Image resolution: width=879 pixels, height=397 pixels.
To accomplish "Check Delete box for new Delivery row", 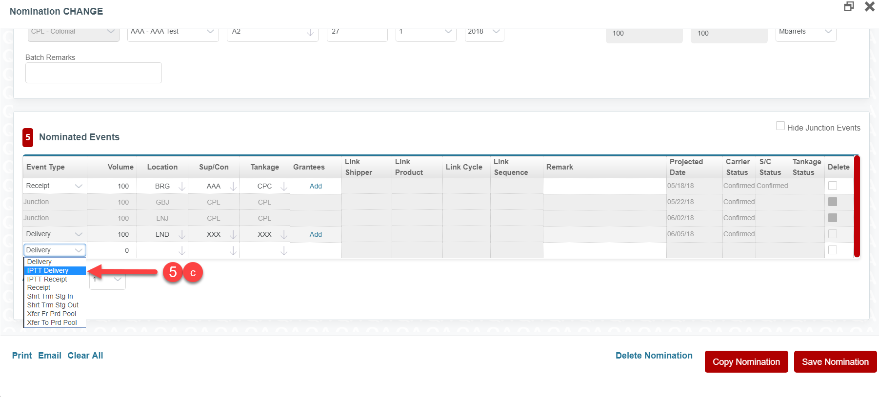I will (x=833, y=250).
